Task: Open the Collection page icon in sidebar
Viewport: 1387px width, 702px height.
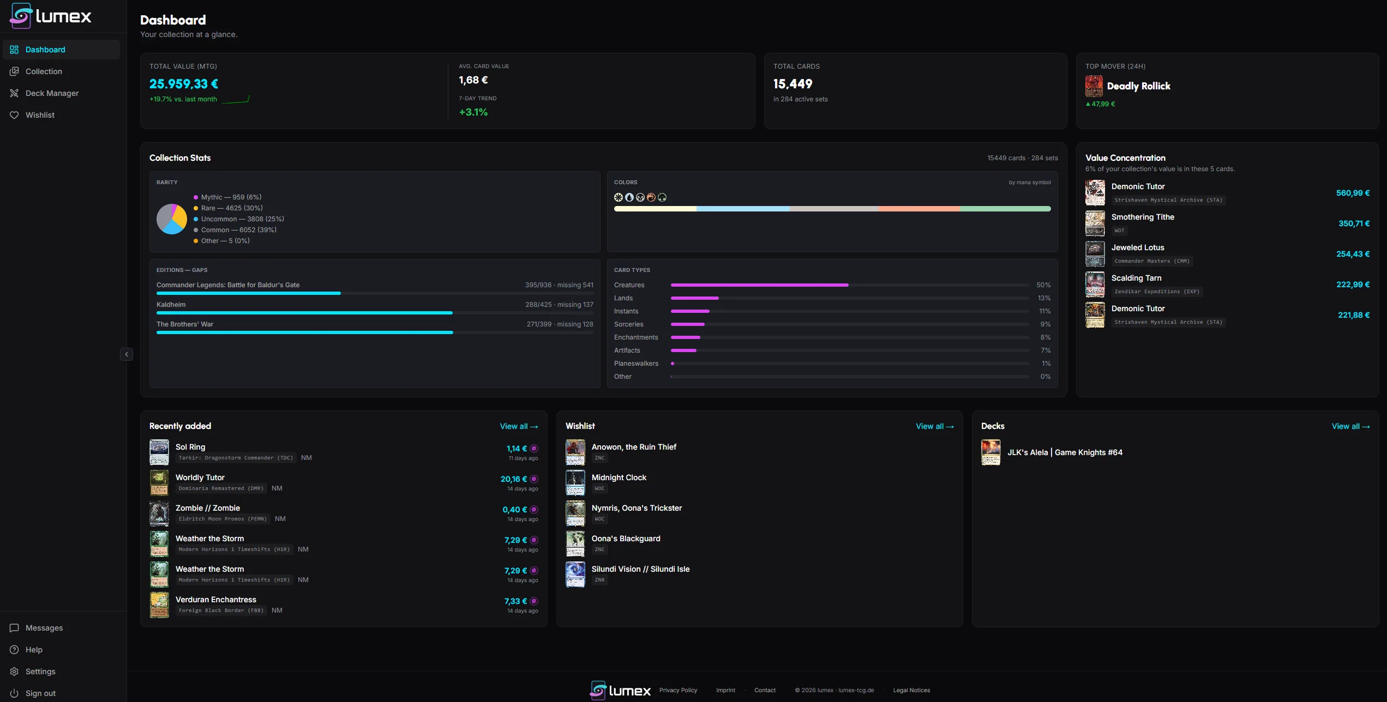Action: click(x=14, y=71)
